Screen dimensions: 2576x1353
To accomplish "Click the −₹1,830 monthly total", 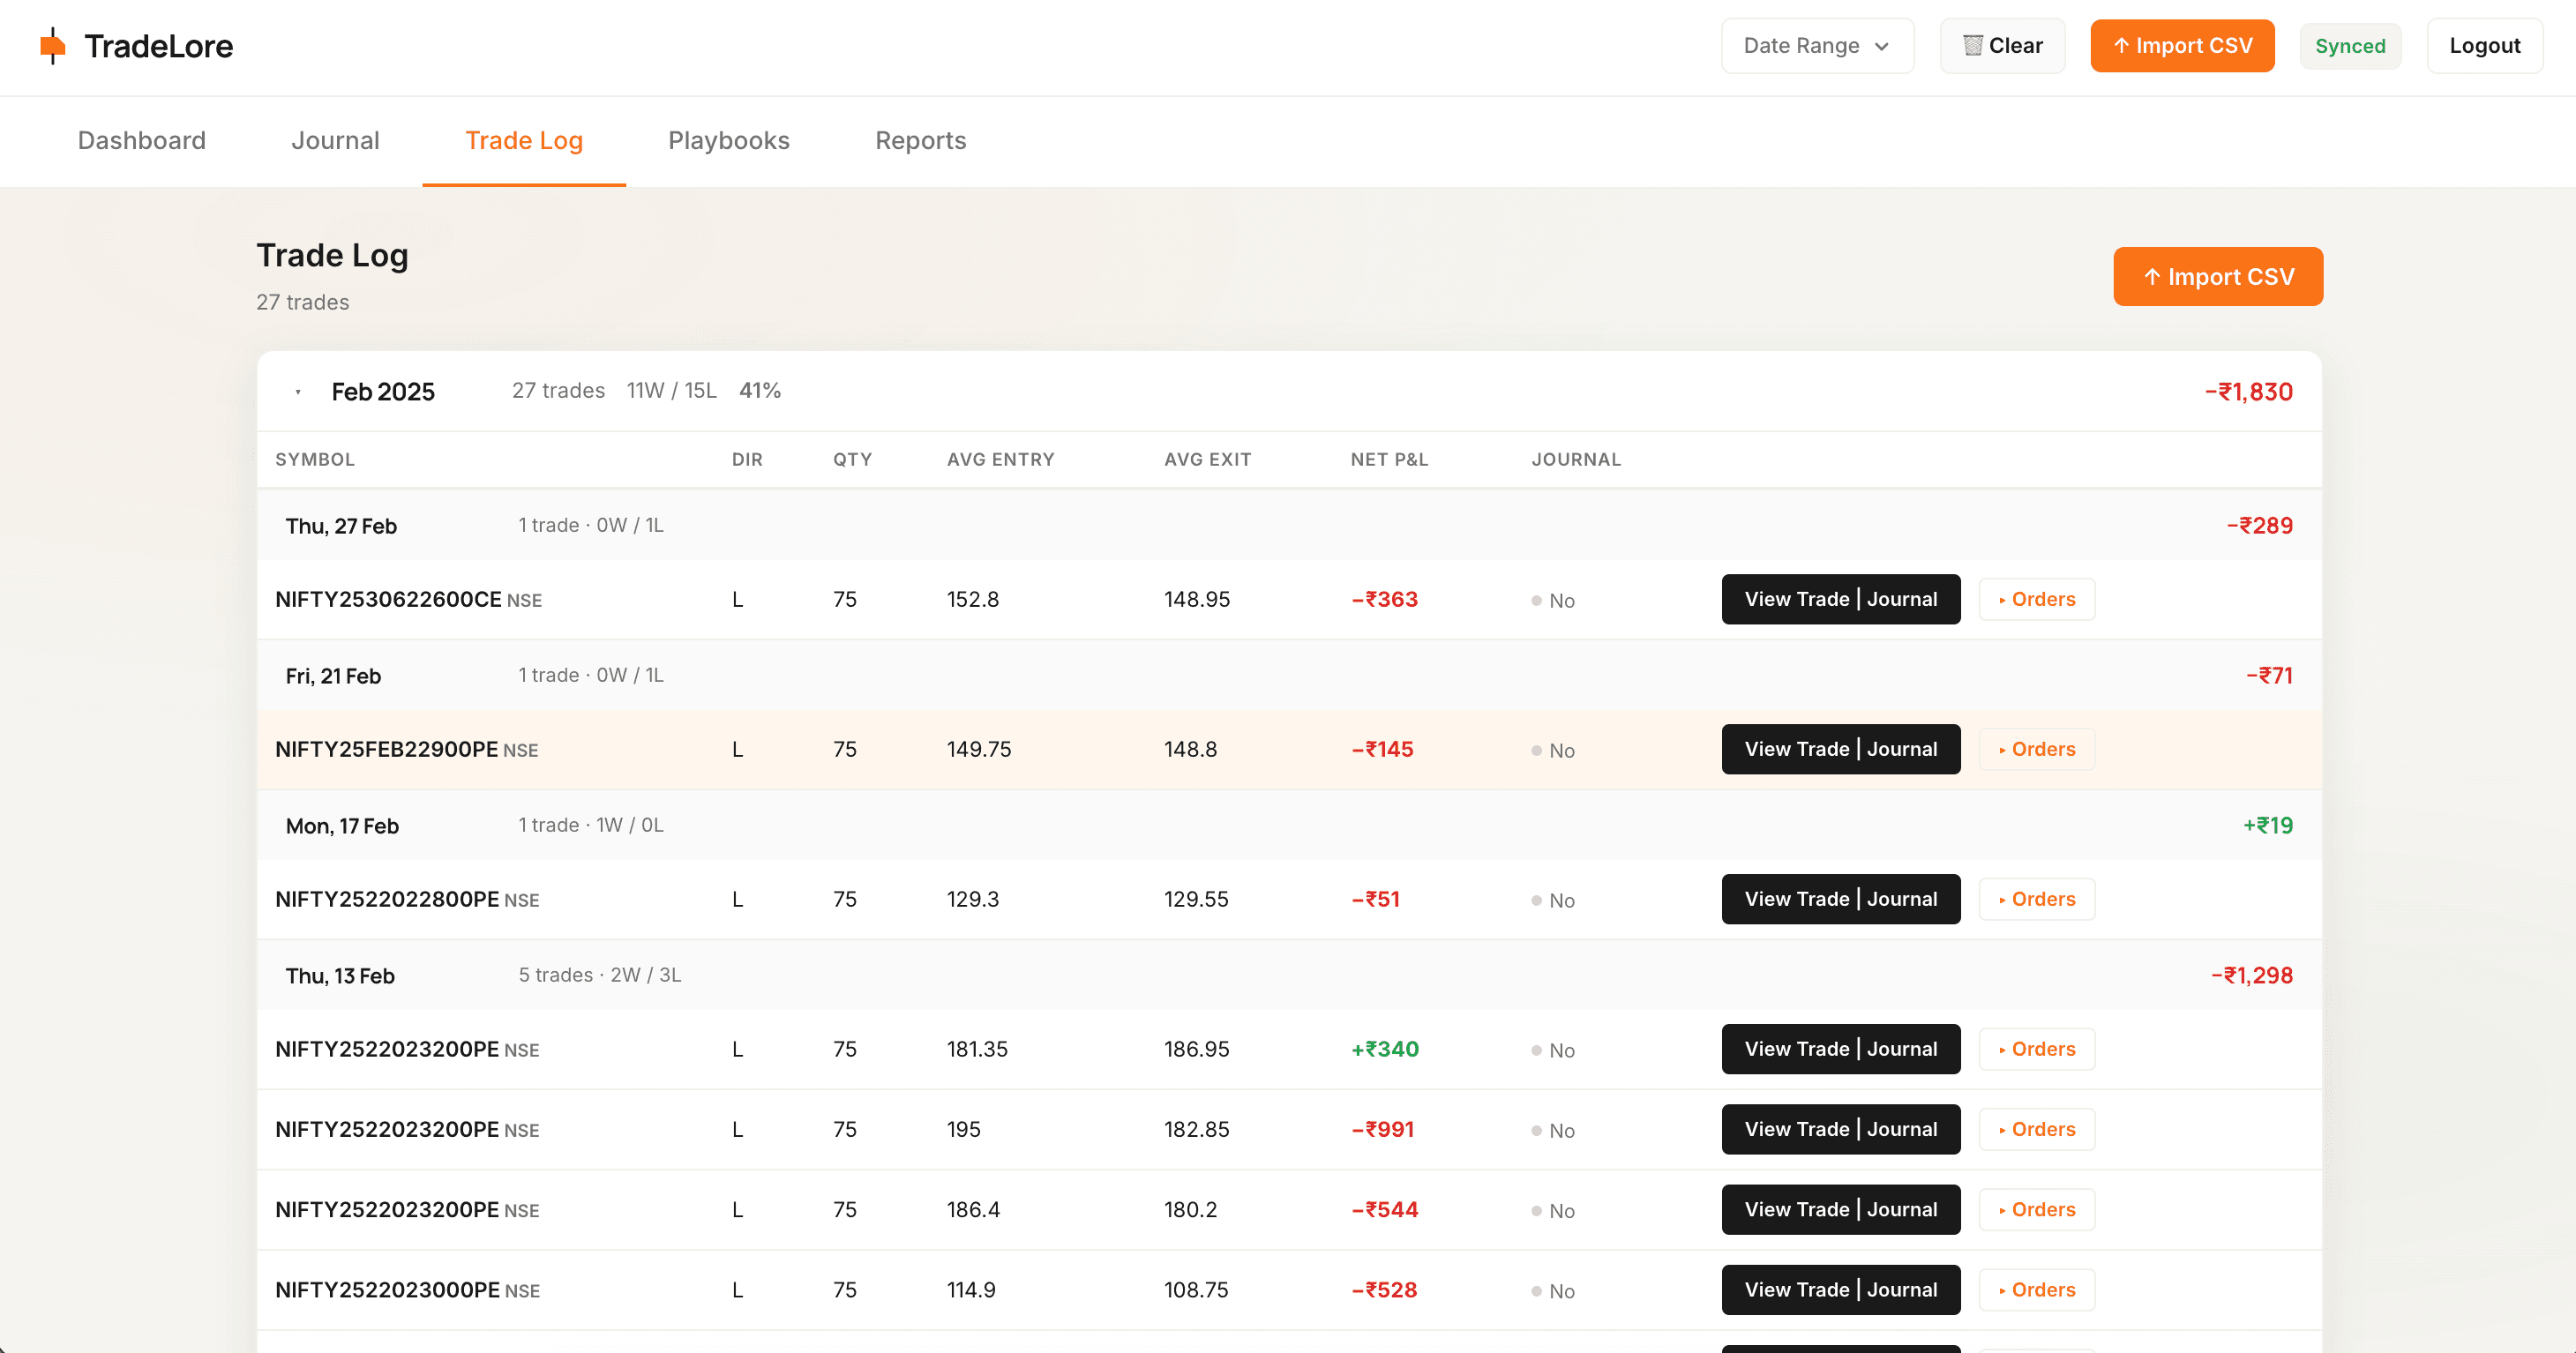I will [x=2248, y=392].
